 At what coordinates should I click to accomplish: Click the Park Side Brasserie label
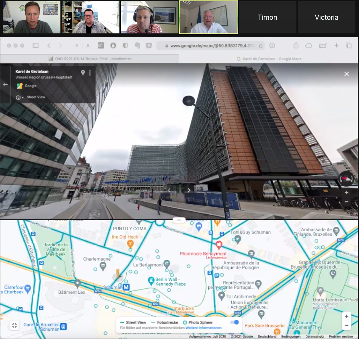click(x=264, y=325)
